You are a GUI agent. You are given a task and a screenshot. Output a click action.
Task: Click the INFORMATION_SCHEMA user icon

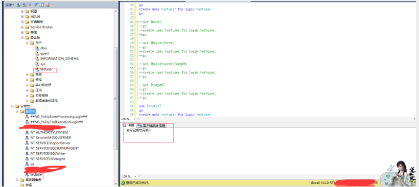point(37,59)
